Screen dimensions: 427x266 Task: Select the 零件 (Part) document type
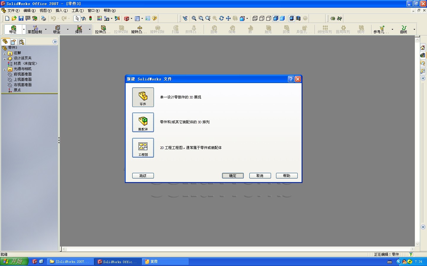tap(143, 97)
